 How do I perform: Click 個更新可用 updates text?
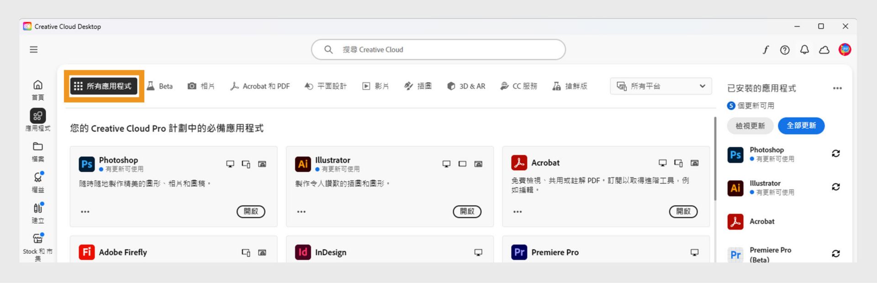click(755, 106)
